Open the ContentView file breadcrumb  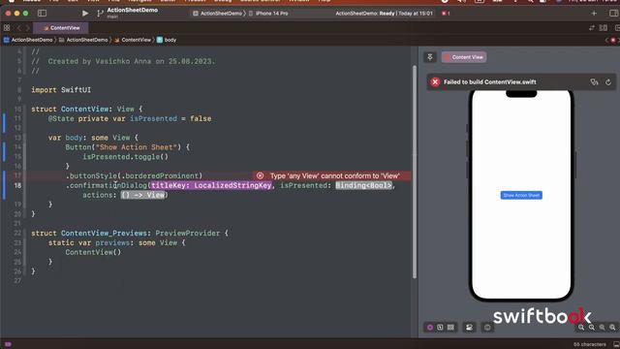pyautogui.click(x=133, y=40)
